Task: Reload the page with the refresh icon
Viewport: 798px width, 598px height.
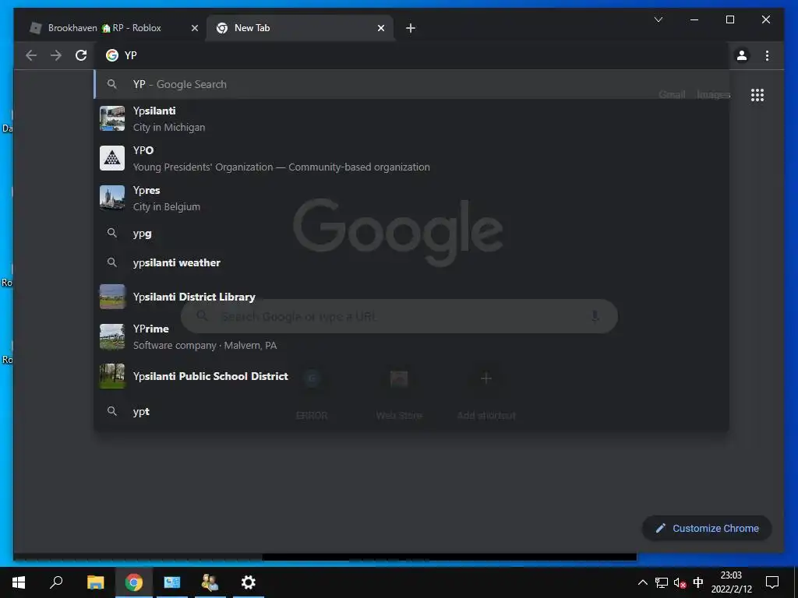Action: pos(81,55)
